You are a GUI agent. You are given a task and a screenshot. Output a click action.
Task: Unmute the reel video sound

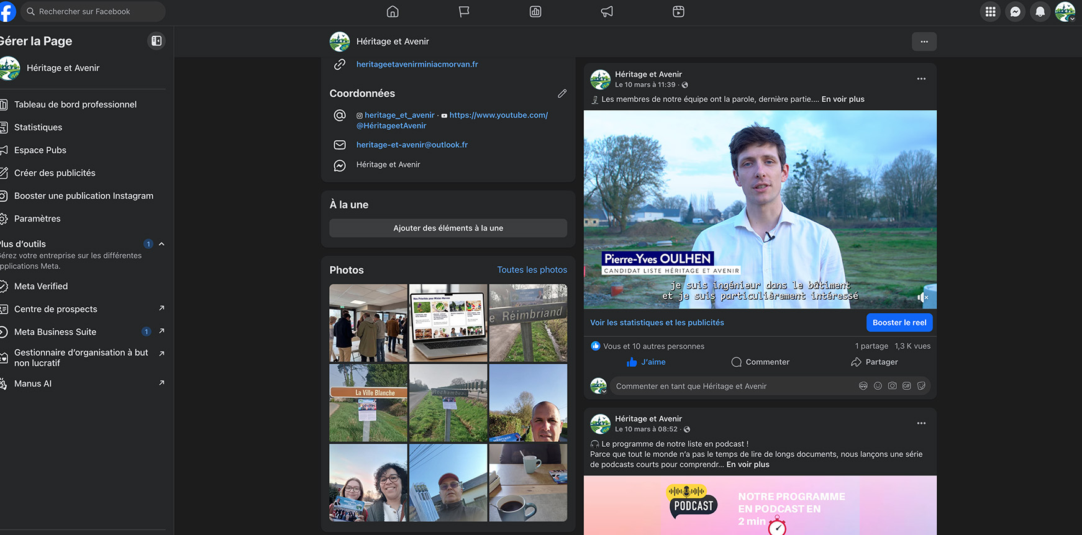tap(922, 297)
